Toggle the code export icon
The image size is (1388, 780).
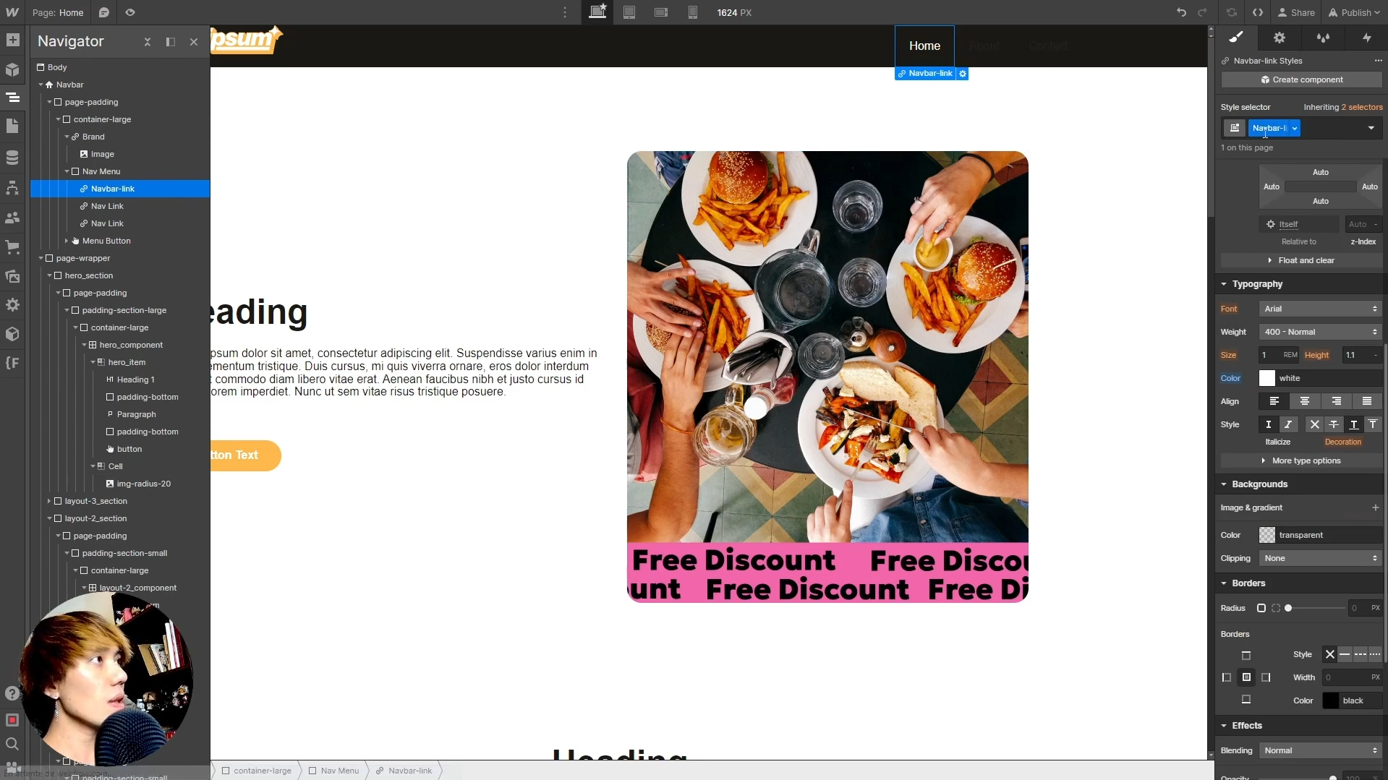point(1258,12)
